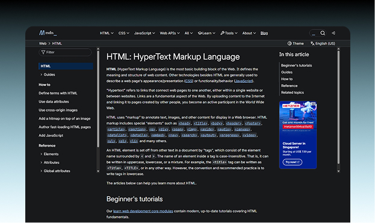Jump to Guides in article outline

point(287,72)
